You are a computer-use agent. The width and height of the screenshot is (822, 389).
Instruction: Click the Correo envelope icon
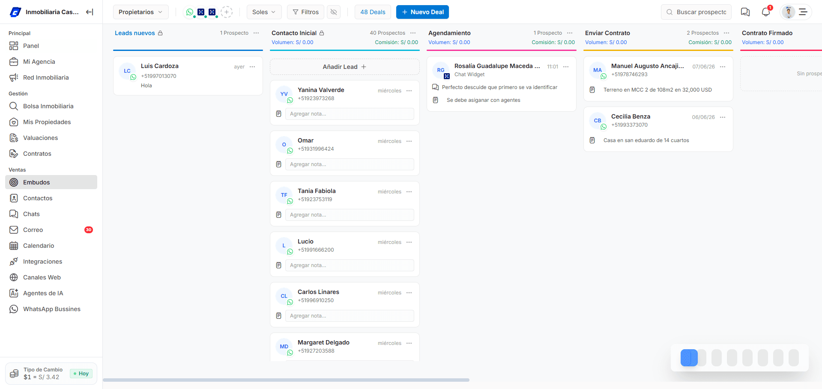(14, 230)
